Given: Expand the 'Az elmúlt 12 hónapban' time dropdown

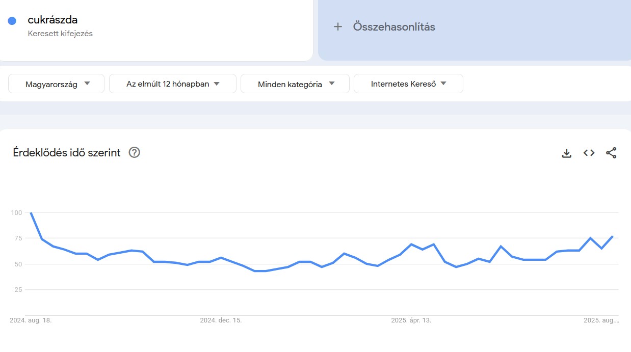Looking at the screenshot, I should (172, 84).
